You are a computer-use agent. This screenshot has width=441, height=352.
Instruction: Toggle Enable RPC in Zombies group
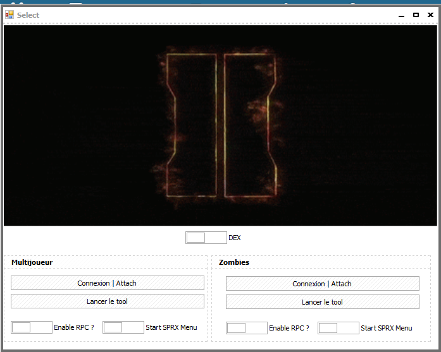pos(247,328)
